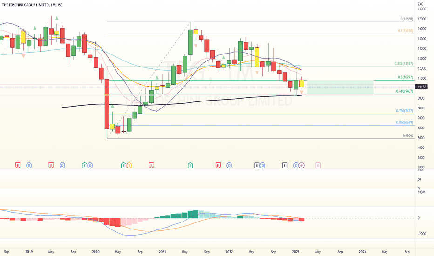Select the Fibonacci level label 0.618(9407)

click(404, 91)
